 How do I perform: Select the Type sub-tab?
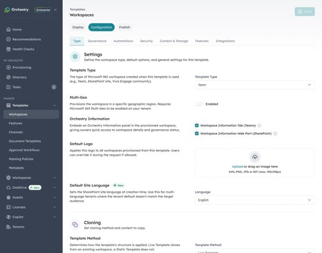[x=77, y=41]
